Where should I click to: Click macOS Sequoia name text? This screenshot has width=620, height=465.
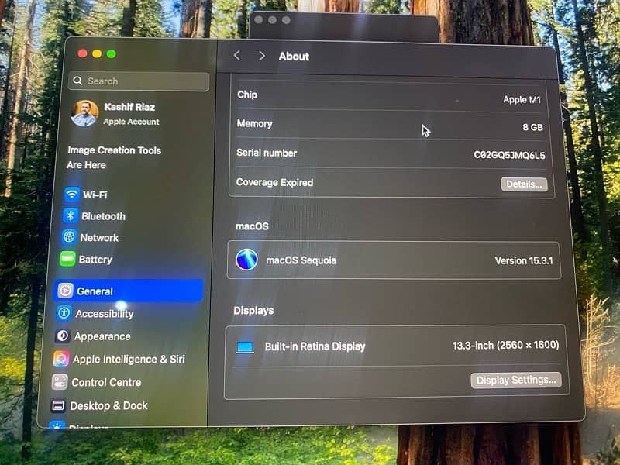301,260
